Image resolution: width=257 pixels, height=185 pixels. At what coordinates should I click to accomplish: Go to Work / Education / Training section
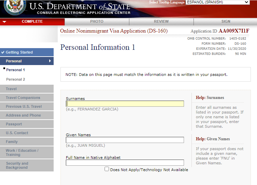pyautogui.click(x=27, y=152)
